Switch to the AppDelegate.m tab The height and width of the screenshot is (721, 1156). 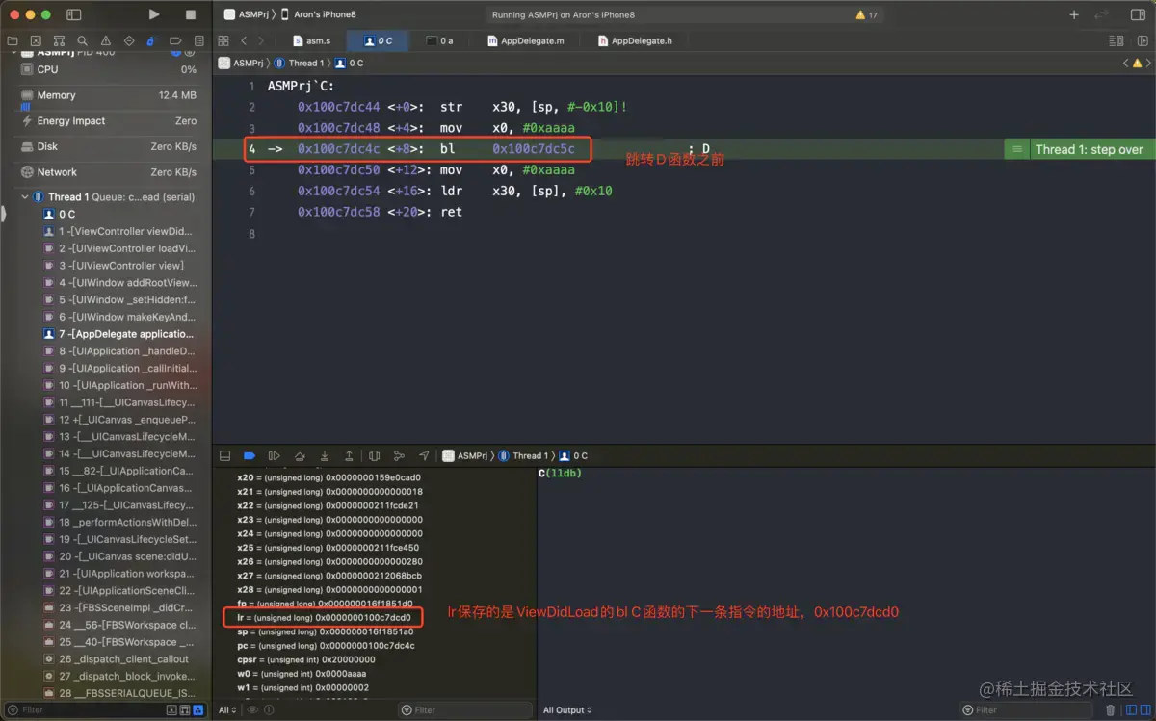pos(526,41)
